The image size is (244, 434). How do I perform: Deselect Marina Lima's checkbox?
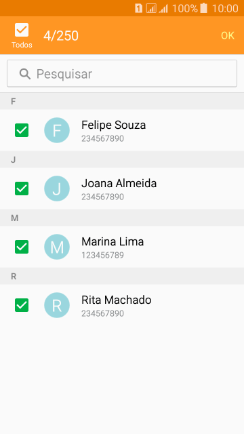pyautogui.click(x=22, y=247)
